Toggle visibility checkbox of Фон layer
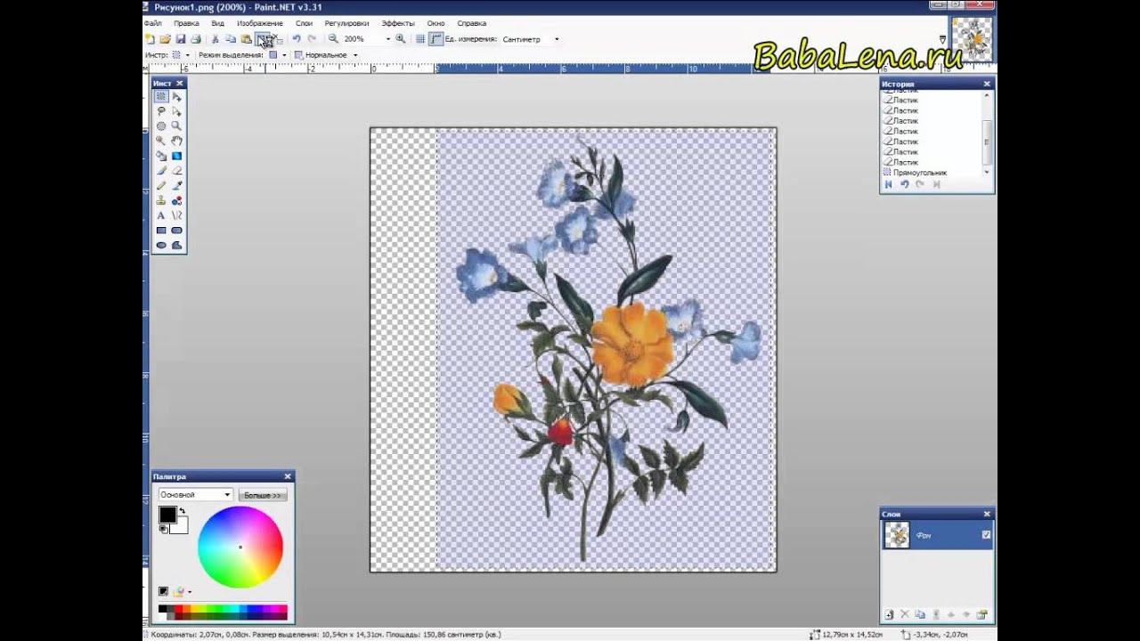The height and width of the screenshot is (641, 1140). click(x=986, y=534)
